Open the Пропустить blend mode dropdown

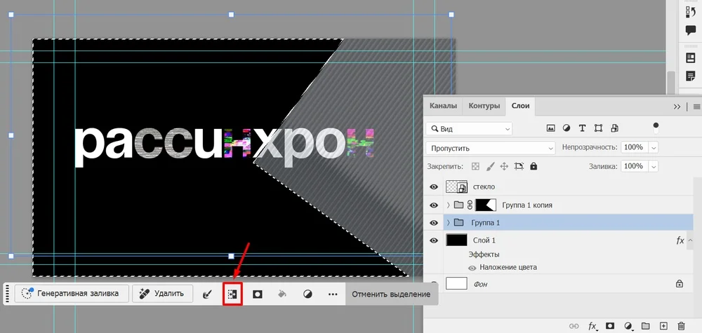click(x=490, y=148)
